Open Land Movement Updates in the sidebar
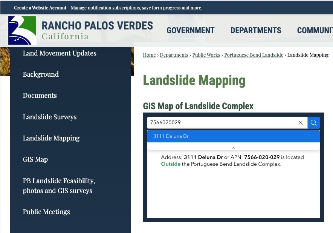The height and width of the screenshot is (233, 333). (60, 53)
